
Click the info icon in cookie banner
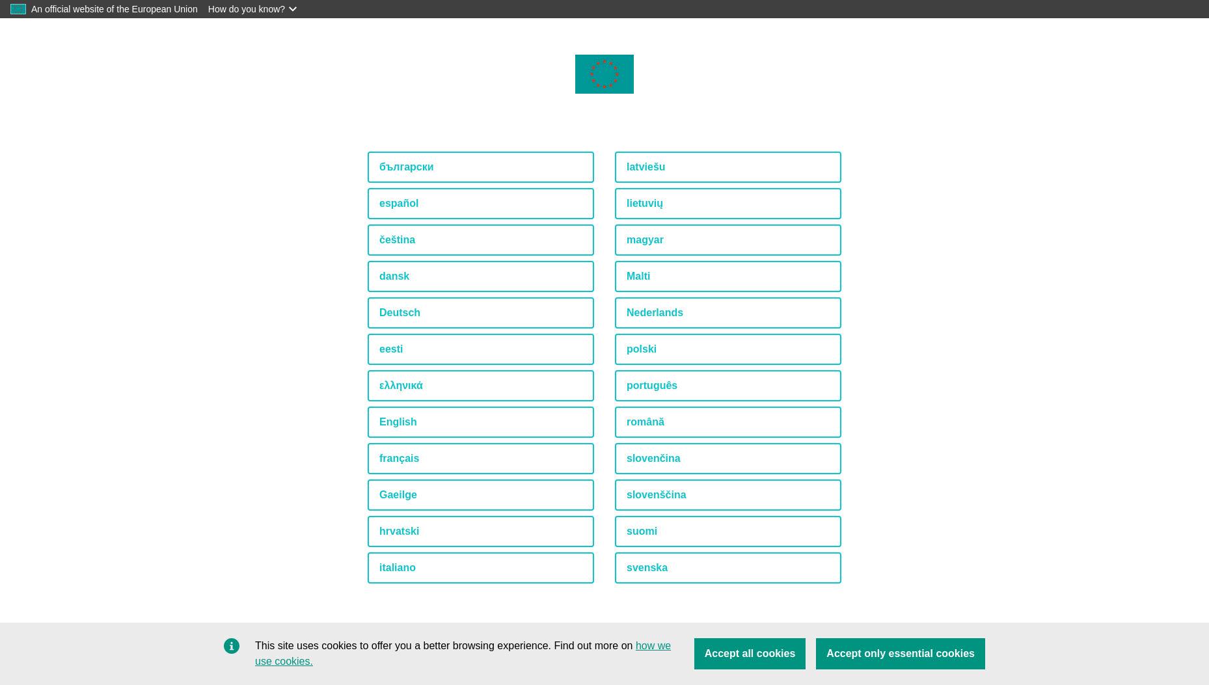click(232, 646)
